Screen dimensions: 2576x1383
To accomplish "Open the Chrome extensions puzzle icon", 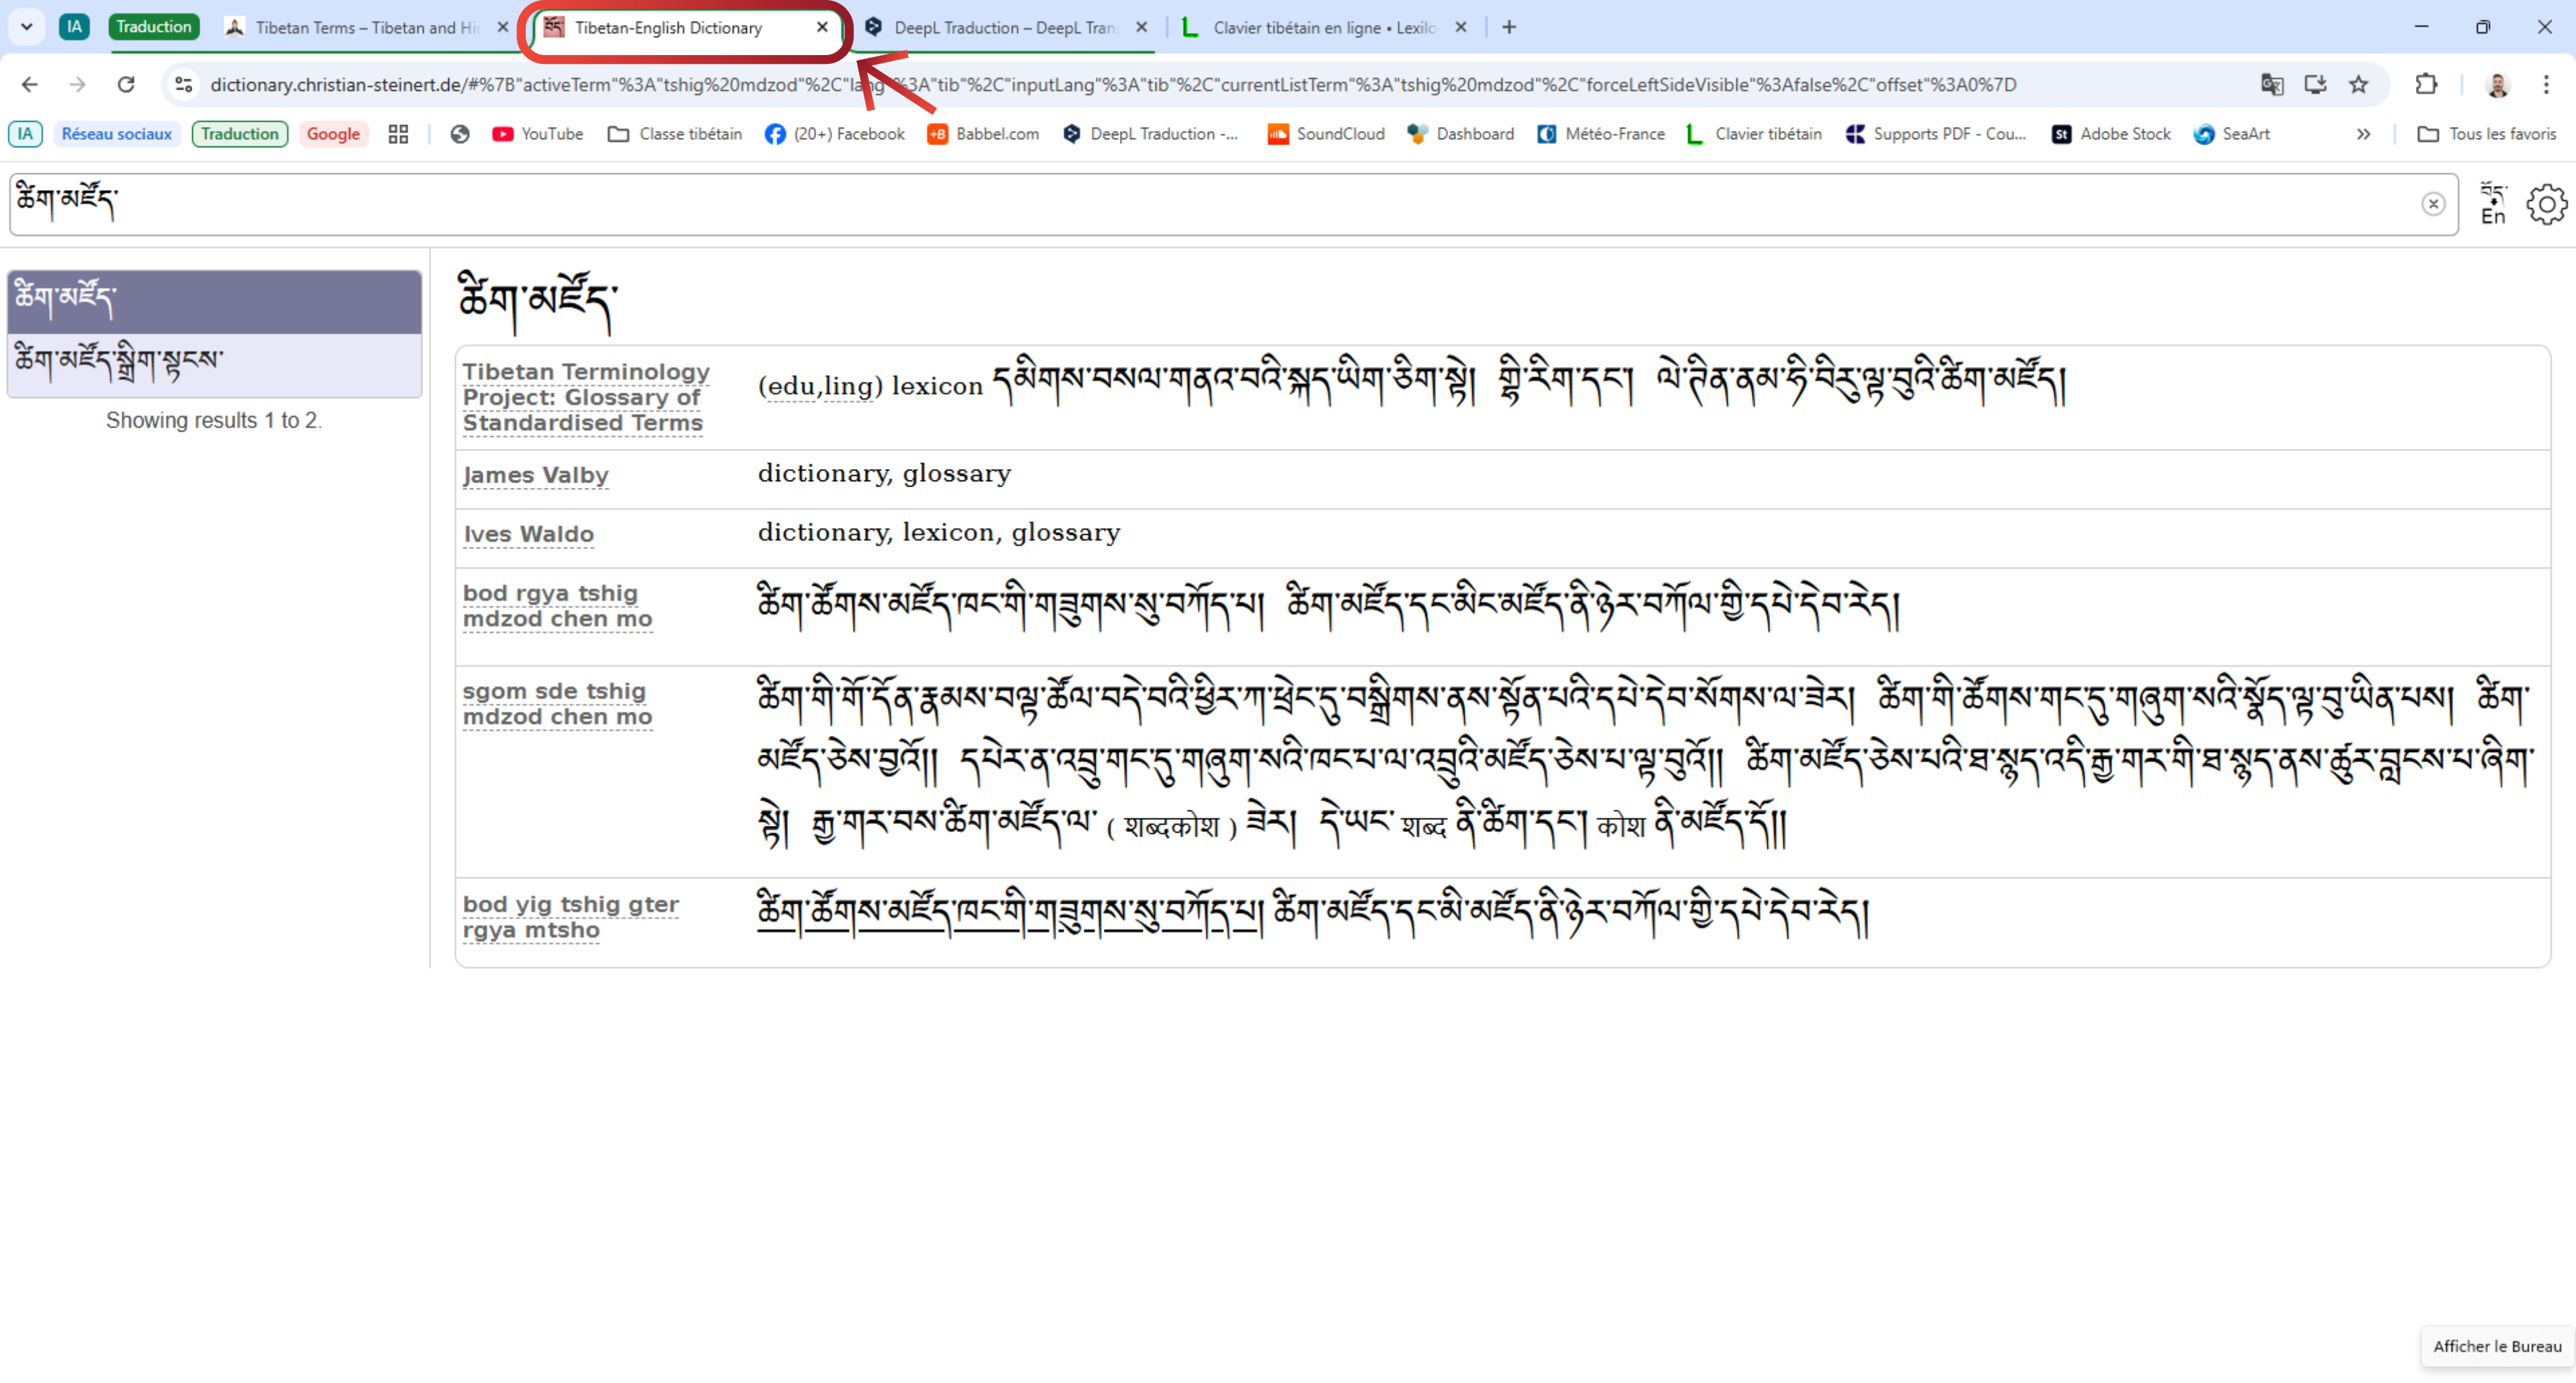I will (x=2426, y=85).
